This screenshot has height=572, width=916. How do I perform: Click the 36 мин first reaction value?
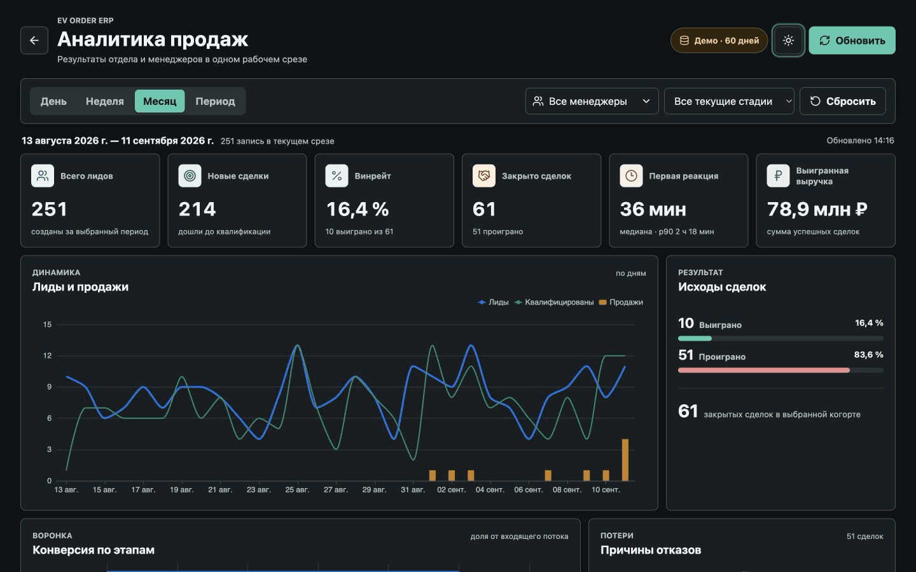pyautogui.click(x=653, y=209)
